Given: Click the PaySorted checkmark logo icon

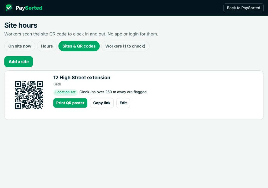Looking at the screenshot, I should point(9,8).
